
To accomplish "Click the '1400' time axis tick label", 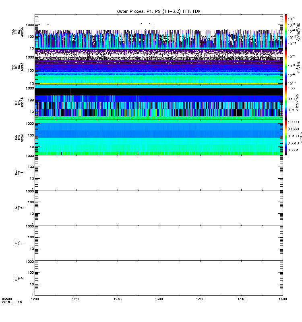I will click(x=283, y=299).
